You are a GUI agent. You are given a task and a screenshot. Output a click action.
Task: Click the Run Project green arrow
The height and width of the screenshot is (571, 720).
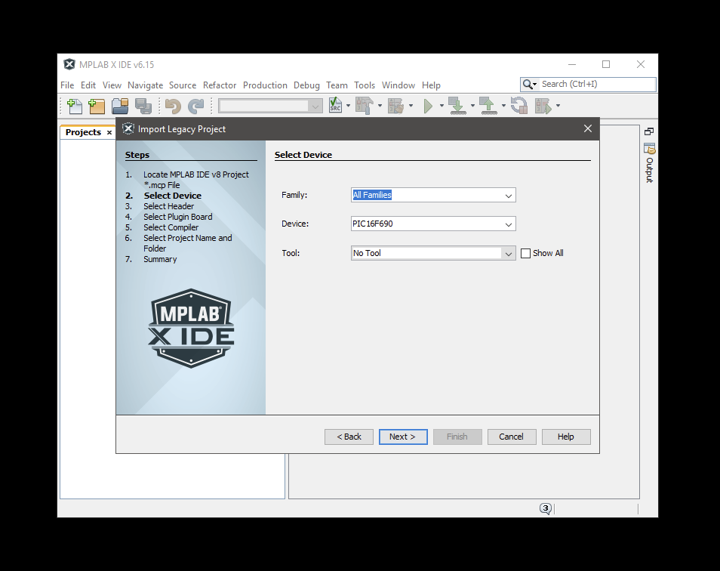[428, 106]
